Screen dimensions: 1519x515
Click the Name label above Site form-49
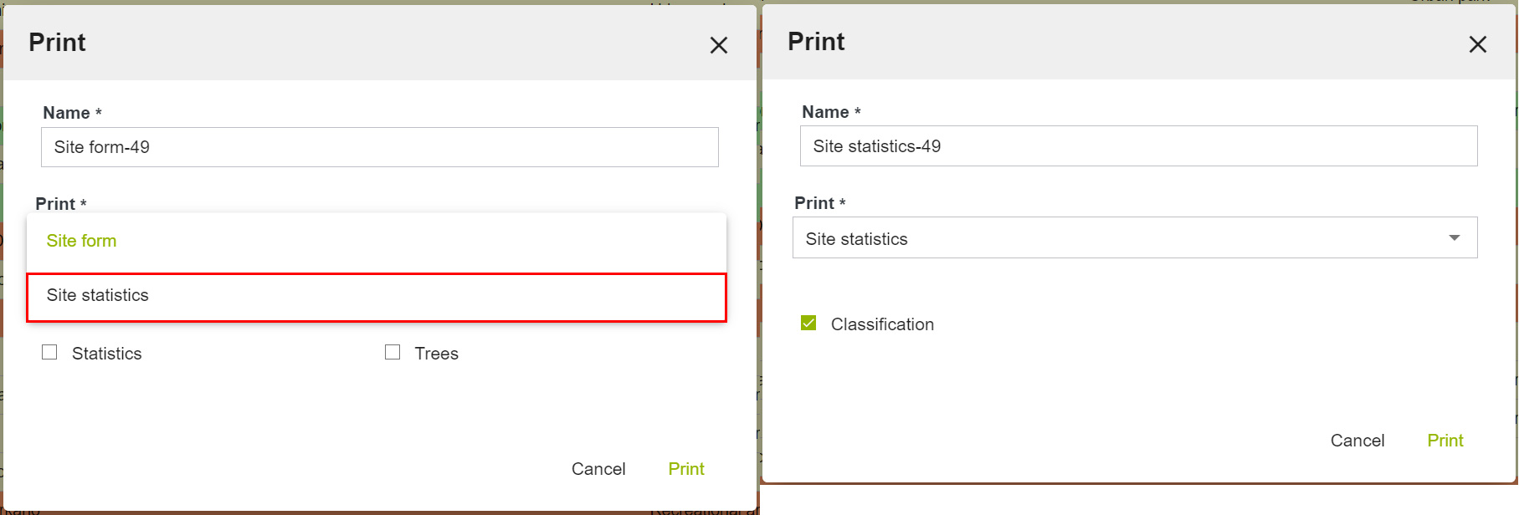pyautogui.click(x=67, y=113)
